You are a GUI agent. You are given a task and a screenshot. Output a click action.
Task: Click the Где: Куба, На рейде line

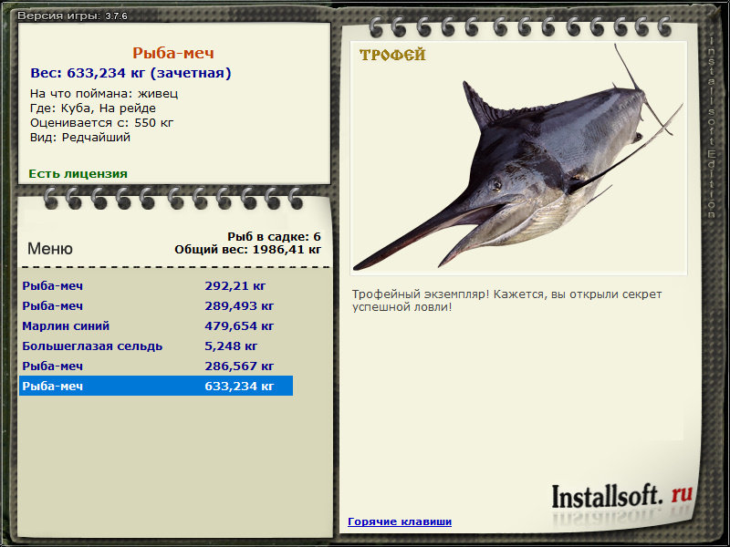(93, 108)
